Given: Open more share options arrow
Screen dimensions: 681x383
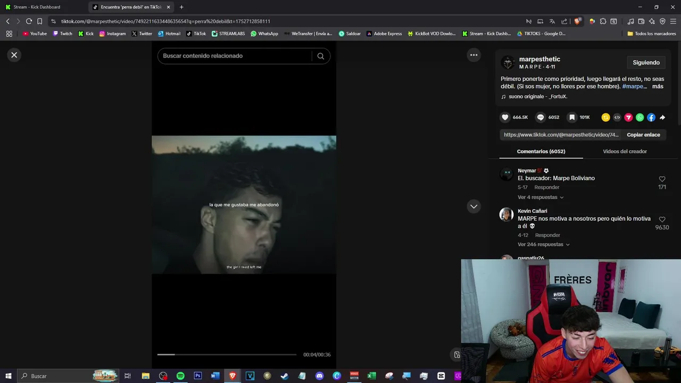Looking at the screenshot, I should 662,118.
